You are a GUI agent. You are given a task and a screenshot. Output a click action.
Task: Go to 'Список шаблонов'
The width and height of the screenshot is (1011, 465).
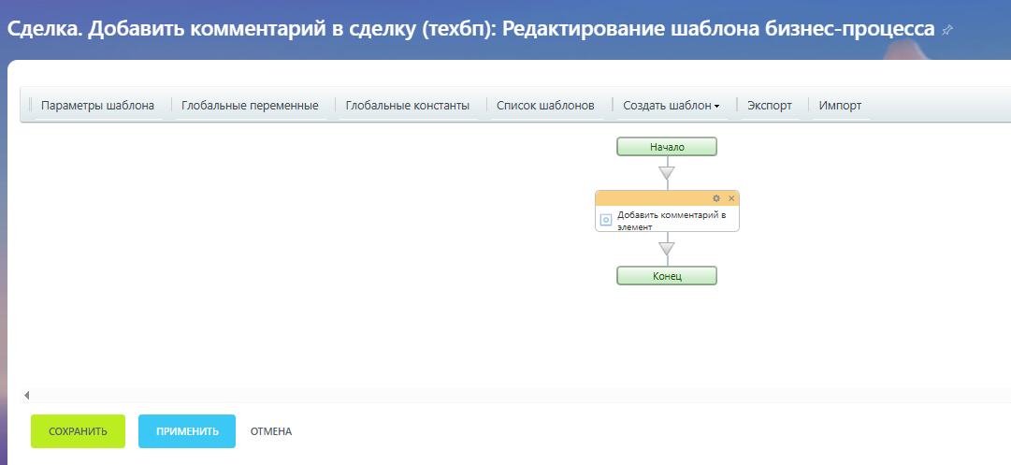[545, 106]
